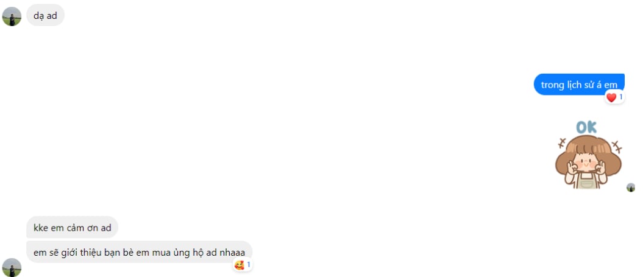643x277 pixels.
Task: Click sparkle marks beside "O" of sticker
Action: [562, 142]
